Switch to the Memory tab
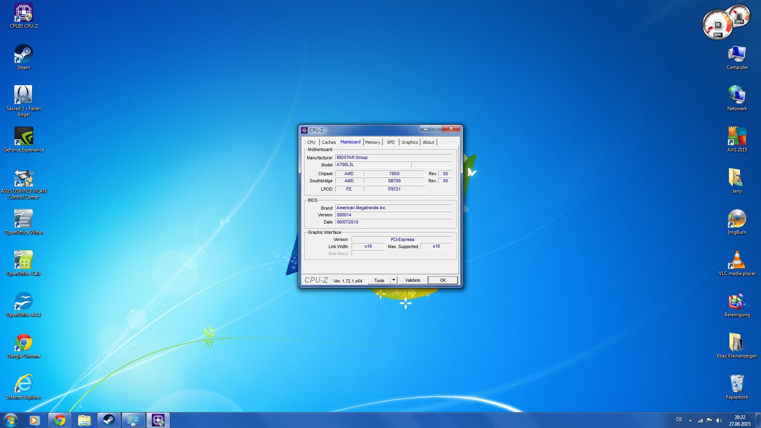The width and height of the screenshot is (761, 428). point(373,142)
